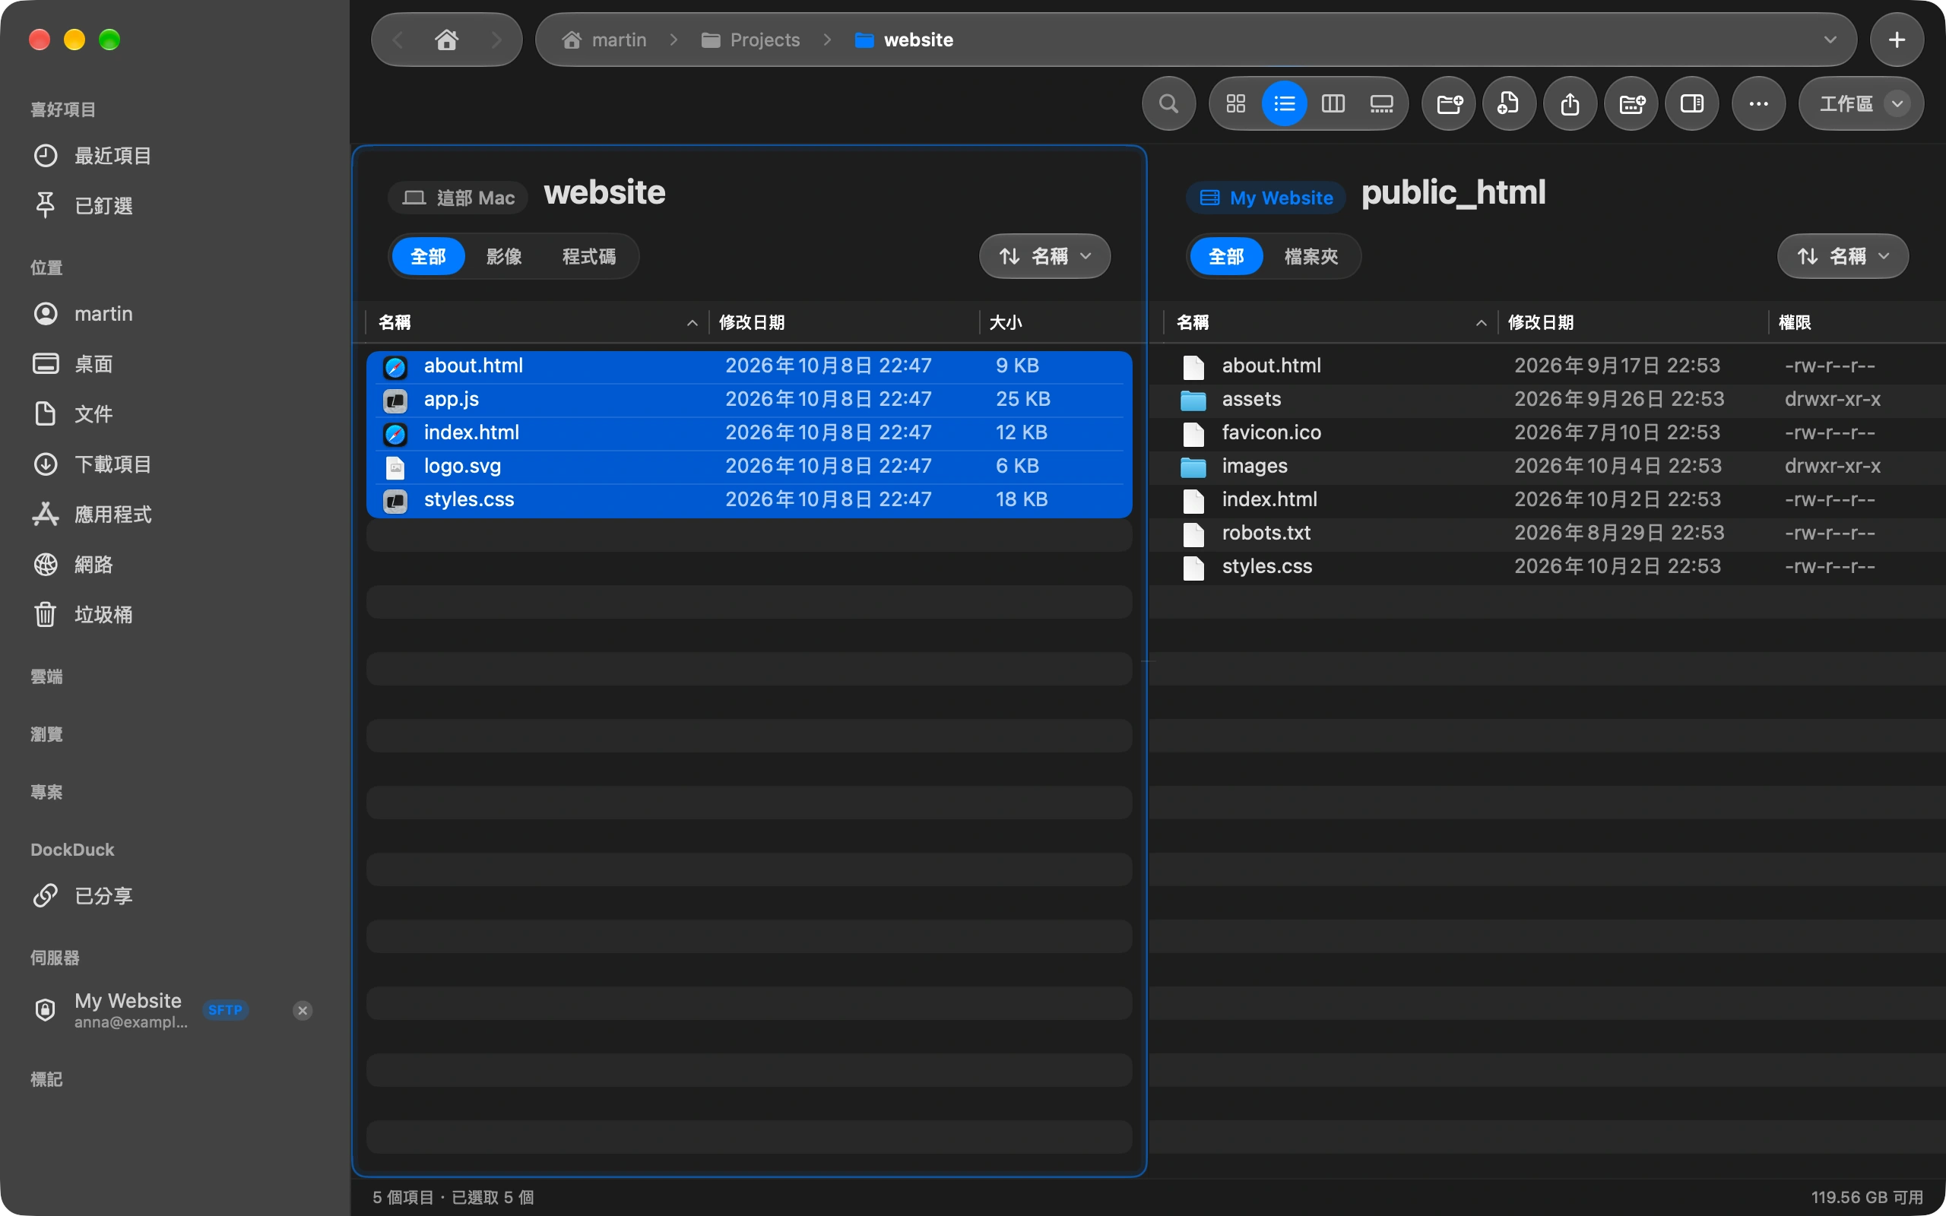Screen dimensions: 1946x1216
Task: Select the 程式碼 filter tab in website pane
Action: (589, 257)
